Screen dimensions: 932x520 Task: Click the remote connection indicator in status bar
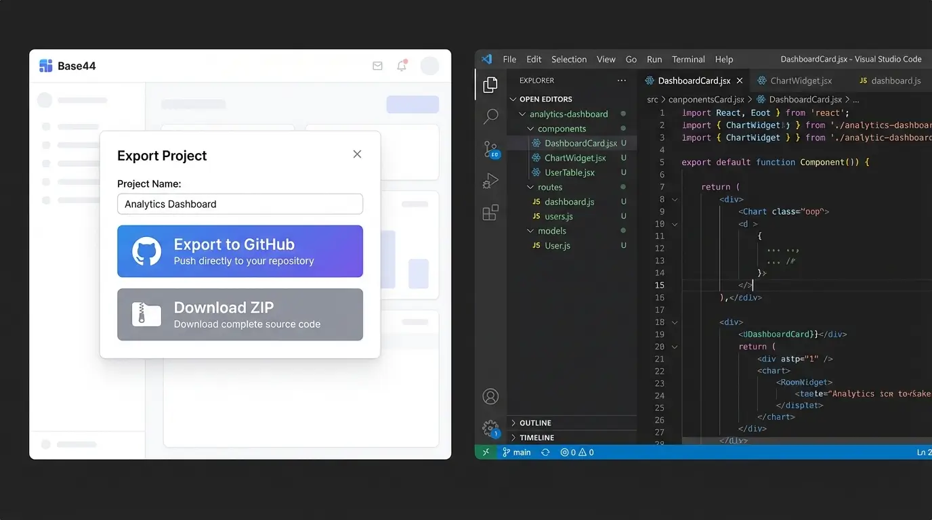[x=485, y=452]
